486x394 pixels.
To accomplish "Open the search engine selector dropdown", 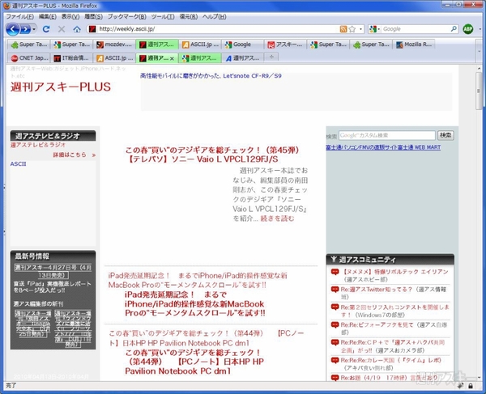I will click(374, 29).
